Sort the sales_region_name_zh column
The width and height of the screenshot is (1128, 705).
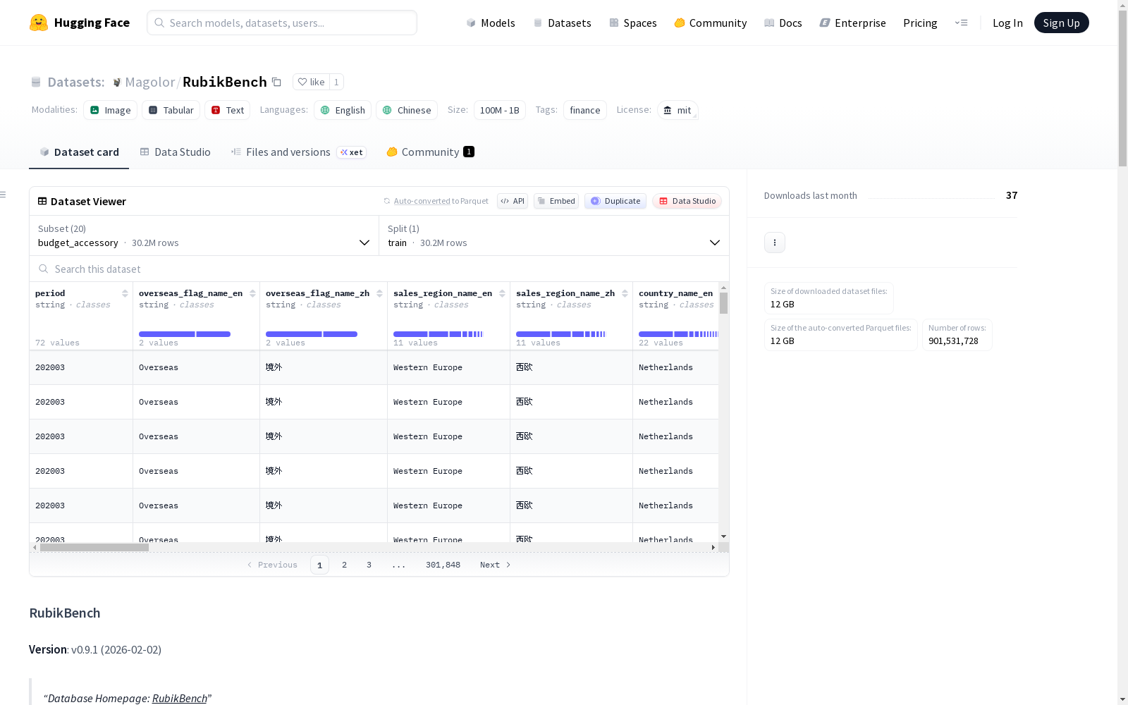click(625, 293)
